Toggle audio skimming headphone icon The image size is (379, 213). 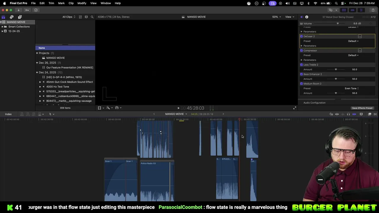pyautogui.click(x=348, y=114)
